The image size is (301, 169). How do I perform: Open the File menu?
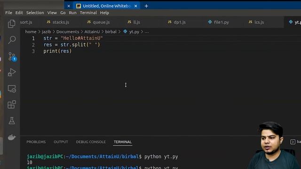pyautogui.click(x=8, y=13)
